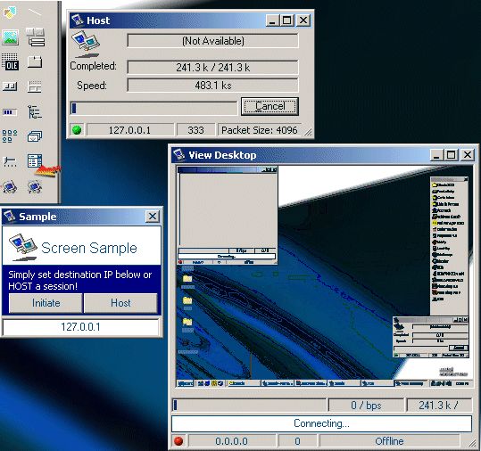
Task: Select the tree view control icon
Action: point(35,111)
